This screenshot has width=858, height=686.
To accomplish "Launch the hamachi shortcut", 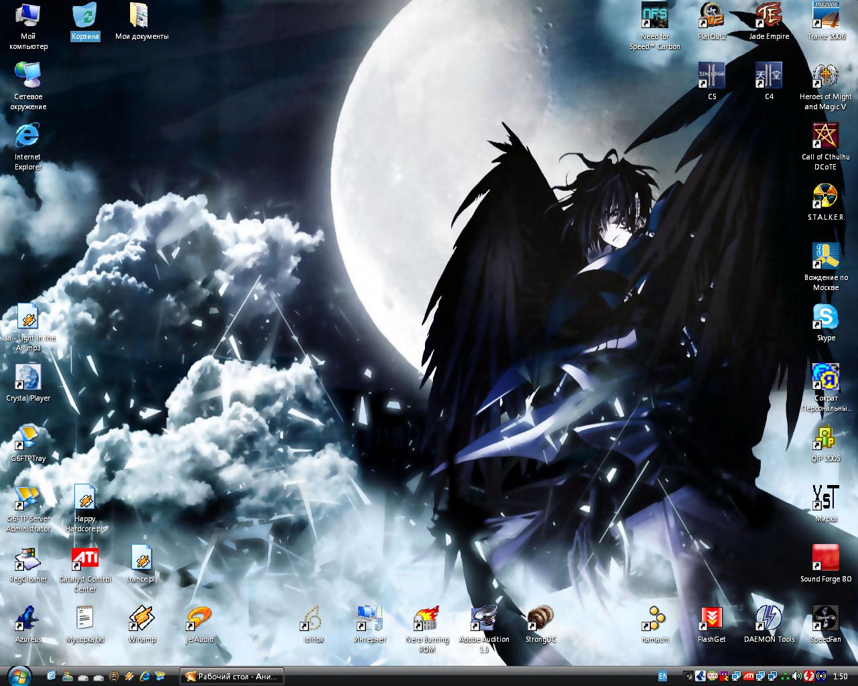I will click(x=654, y=625).
